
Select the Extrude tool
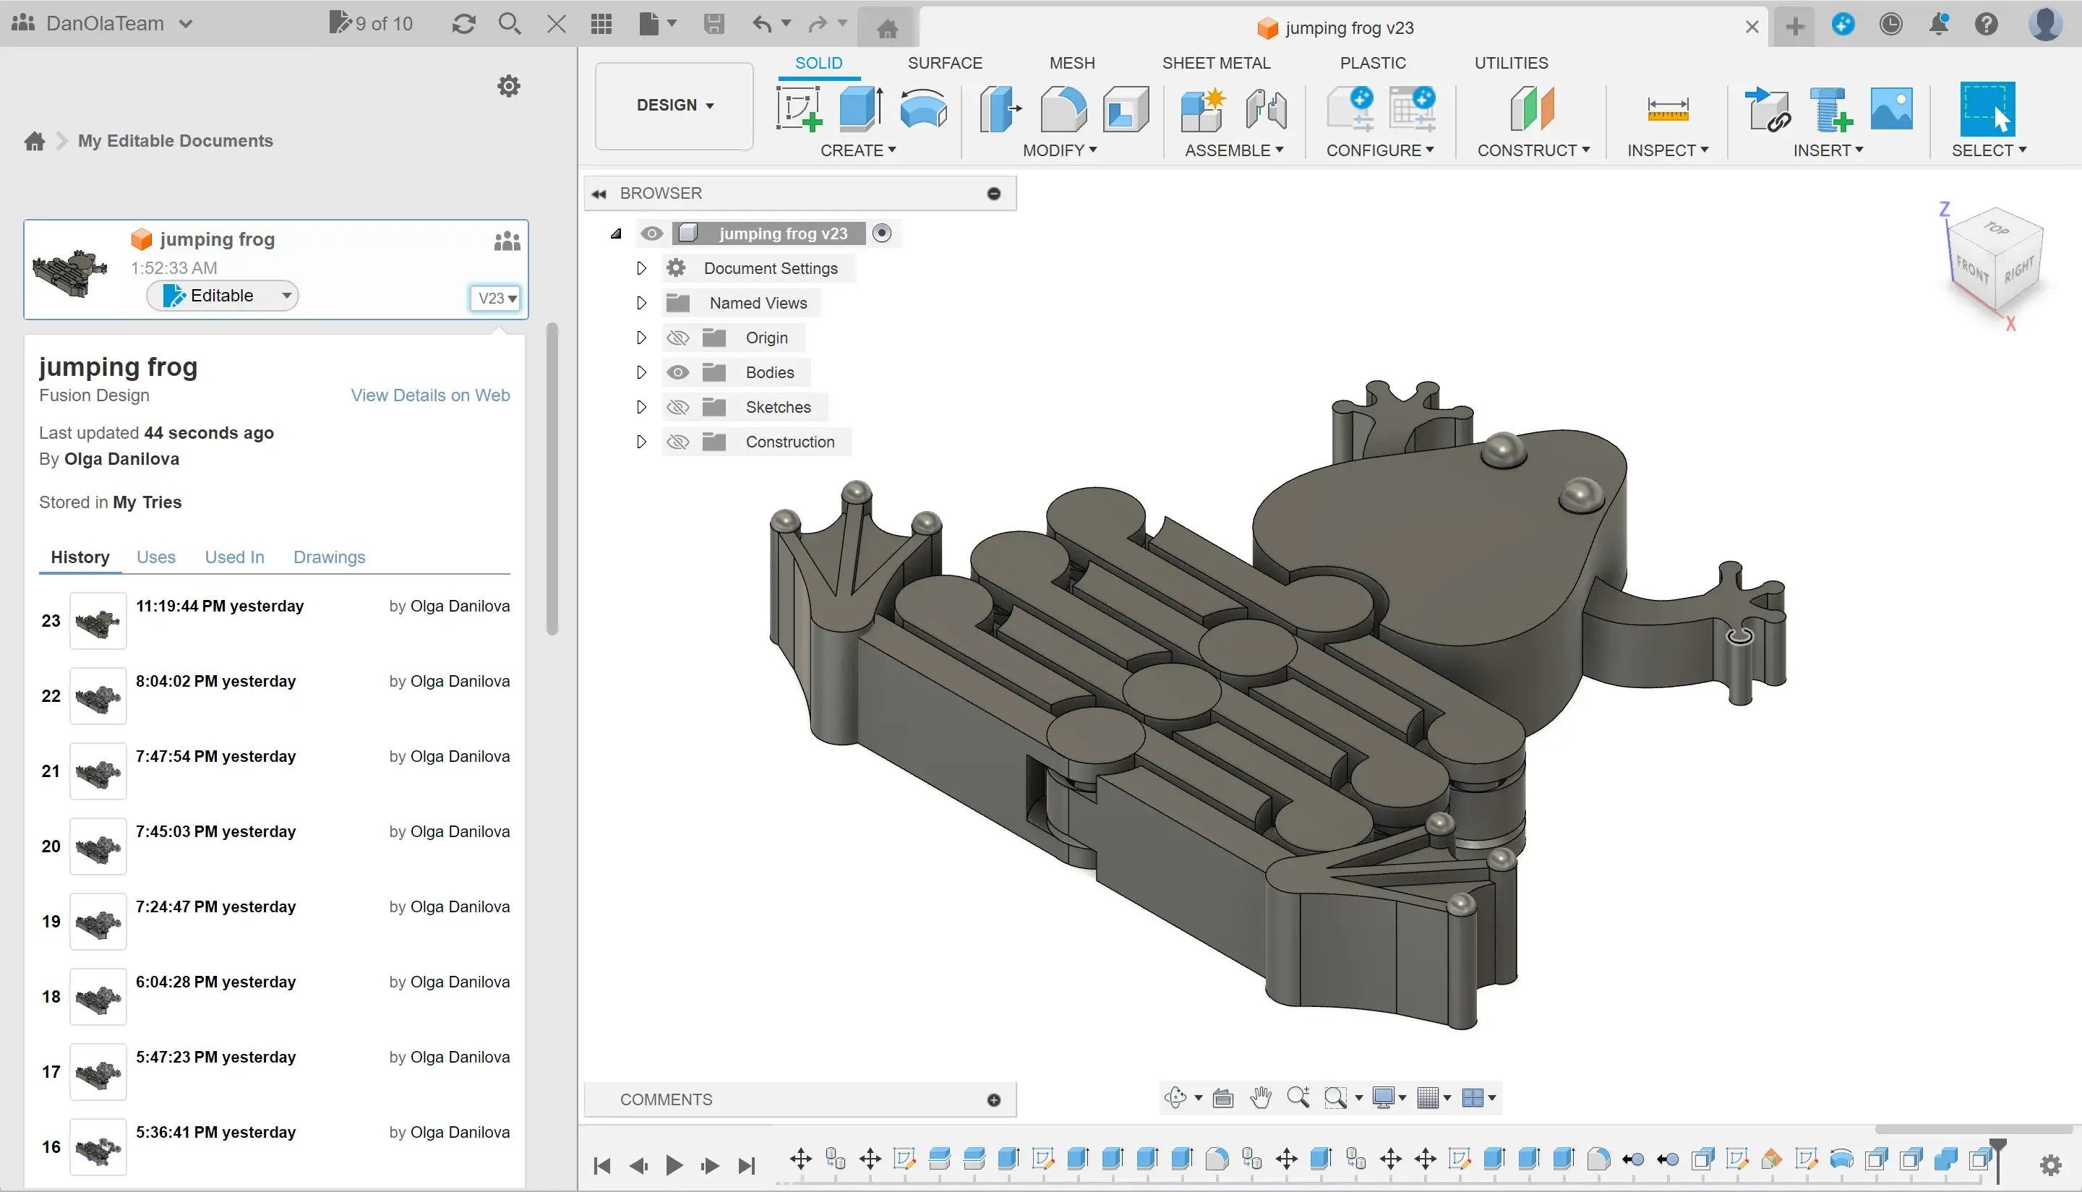click(861, 109)
